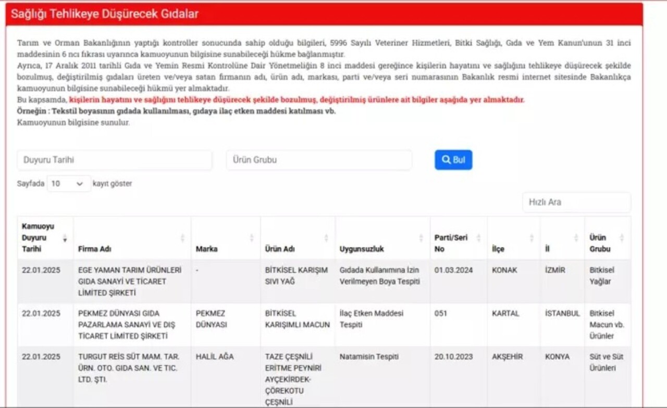Viewport: 667px width, 408px height.
Task: Select TURGUT REİS SÜT MAM. firm cell
Action: pos(132,377)
